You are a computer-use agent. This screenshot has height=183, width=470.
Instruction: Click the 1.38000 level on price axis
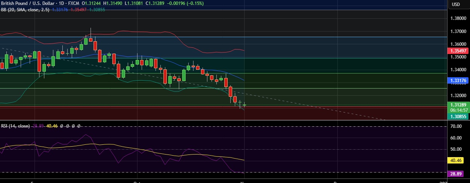[x=459, y=18]
